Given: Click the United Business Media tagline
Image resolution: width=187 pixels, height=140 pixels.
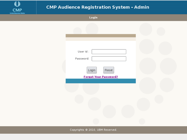Looking at the screenshot, I should (x=17, y=13).
